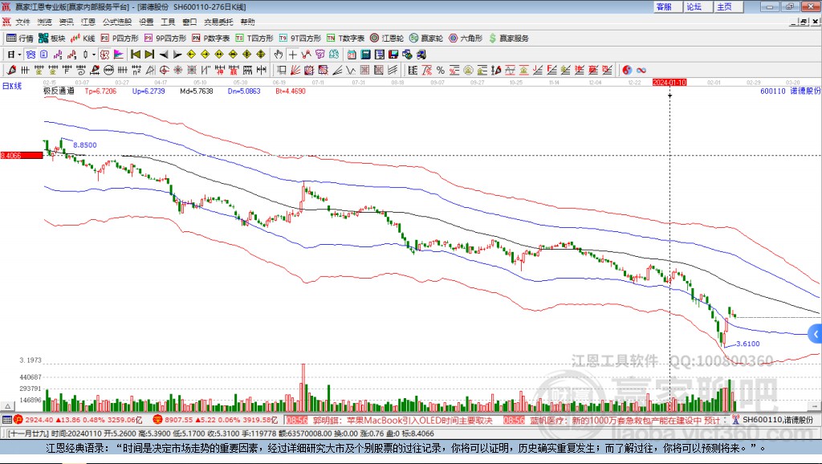Jump to last bar with skip-end arrow

[149, 55]
